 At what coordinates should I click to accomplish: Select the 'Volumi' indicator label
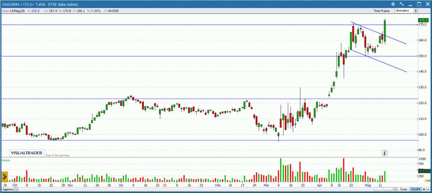(5, 160)
